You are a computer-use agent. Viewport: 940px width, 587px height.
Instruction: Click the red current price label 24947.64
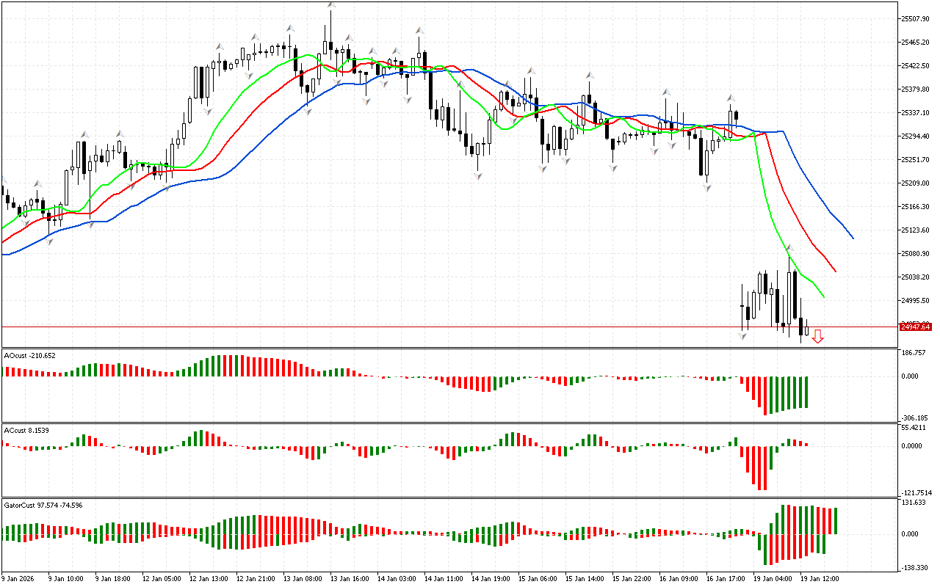pyautogui.click(x=914, y=327)
